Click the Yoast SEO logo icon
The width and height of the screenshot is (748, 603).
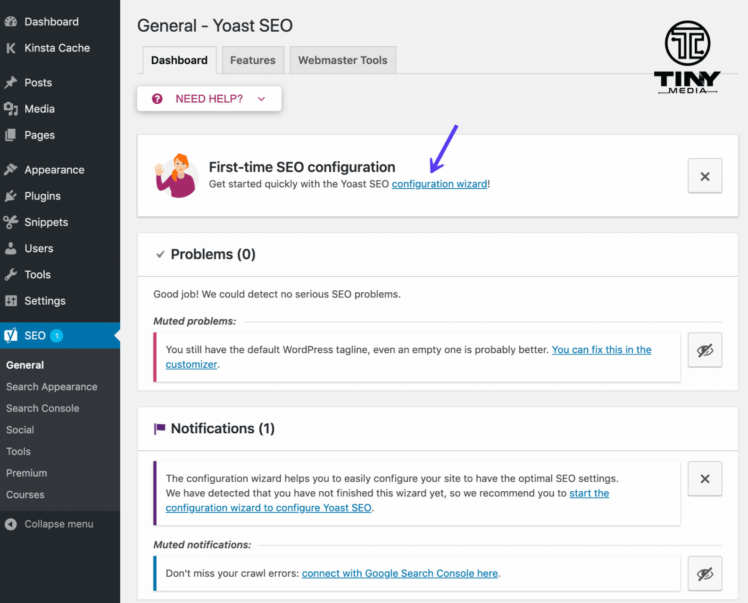11,336
